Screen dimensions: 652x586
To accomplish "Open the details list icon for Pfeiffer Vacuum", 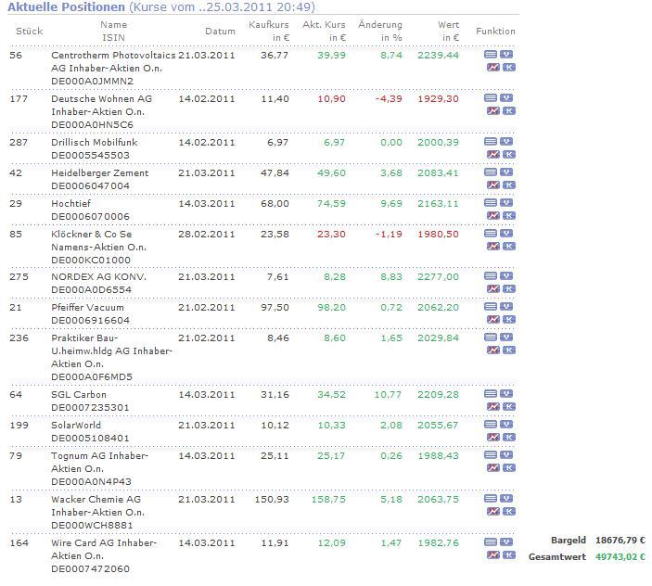I will 491,307.
